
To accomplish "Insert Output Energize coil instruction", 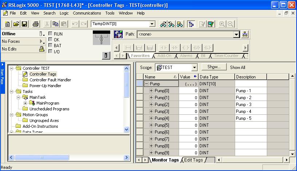I will pyautogui.click(x=186, y=48).
